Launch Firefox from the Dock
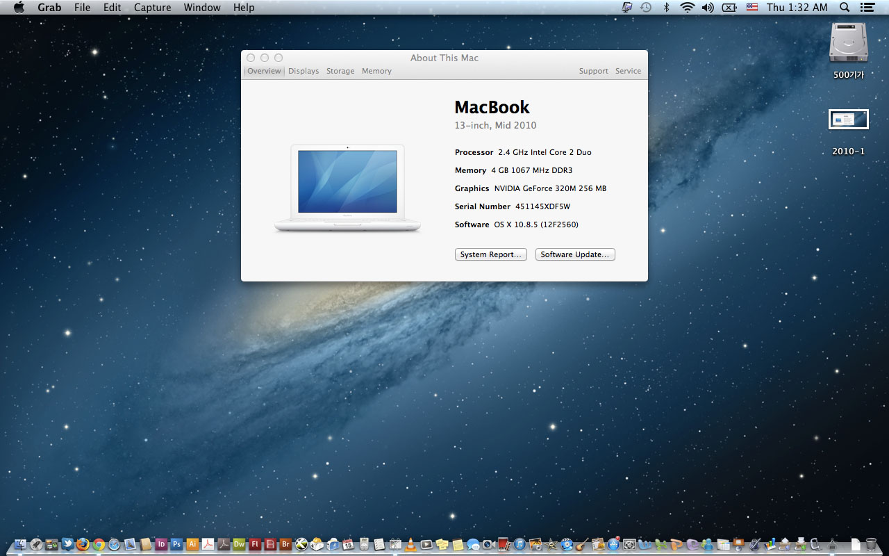Viewport: 889px width, 556px height. 83,544
